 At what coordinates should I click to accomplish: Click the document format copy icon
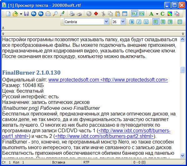click(x=177, y=14)
